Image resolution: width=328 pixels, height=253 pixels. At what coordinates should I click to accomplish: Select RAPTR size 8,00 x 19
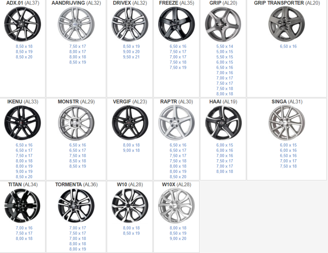178,172
